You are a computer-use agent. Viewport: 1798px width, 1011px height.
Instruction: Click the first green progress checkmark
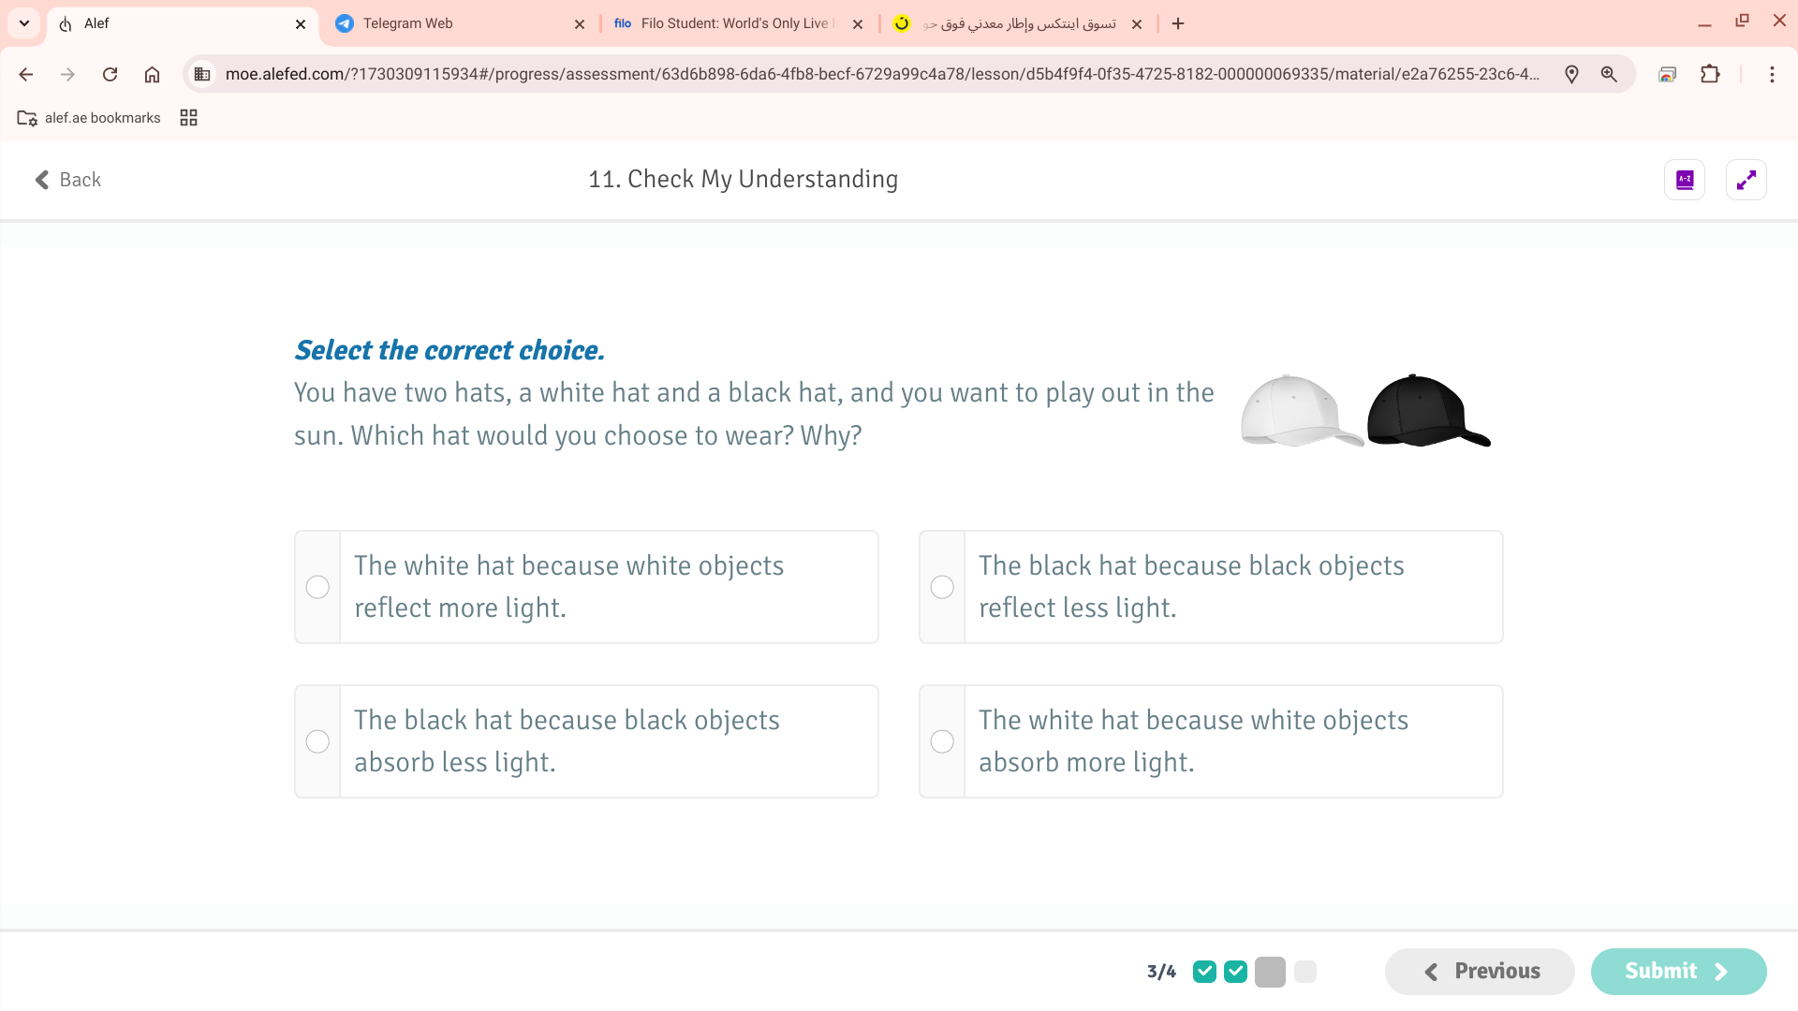[x=1204, y=972]
